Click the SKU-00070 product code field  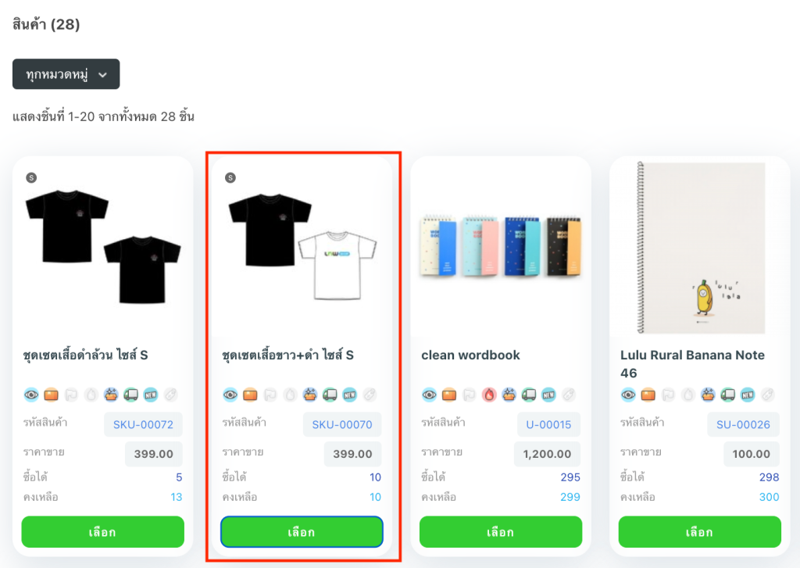(342, 425)
